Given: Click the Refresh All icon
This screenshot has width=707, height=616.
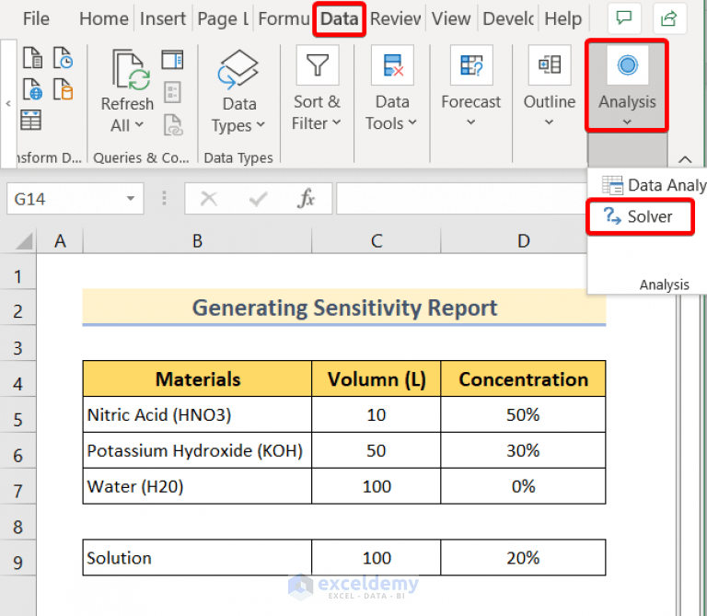Looking at the screenshot, I should pos(131,70).
